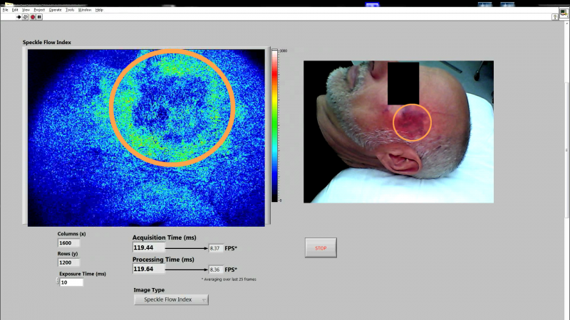This screenshot has width=570, height=320.
Task: Click the patient camera view image
Action: [x=398, y=132]
